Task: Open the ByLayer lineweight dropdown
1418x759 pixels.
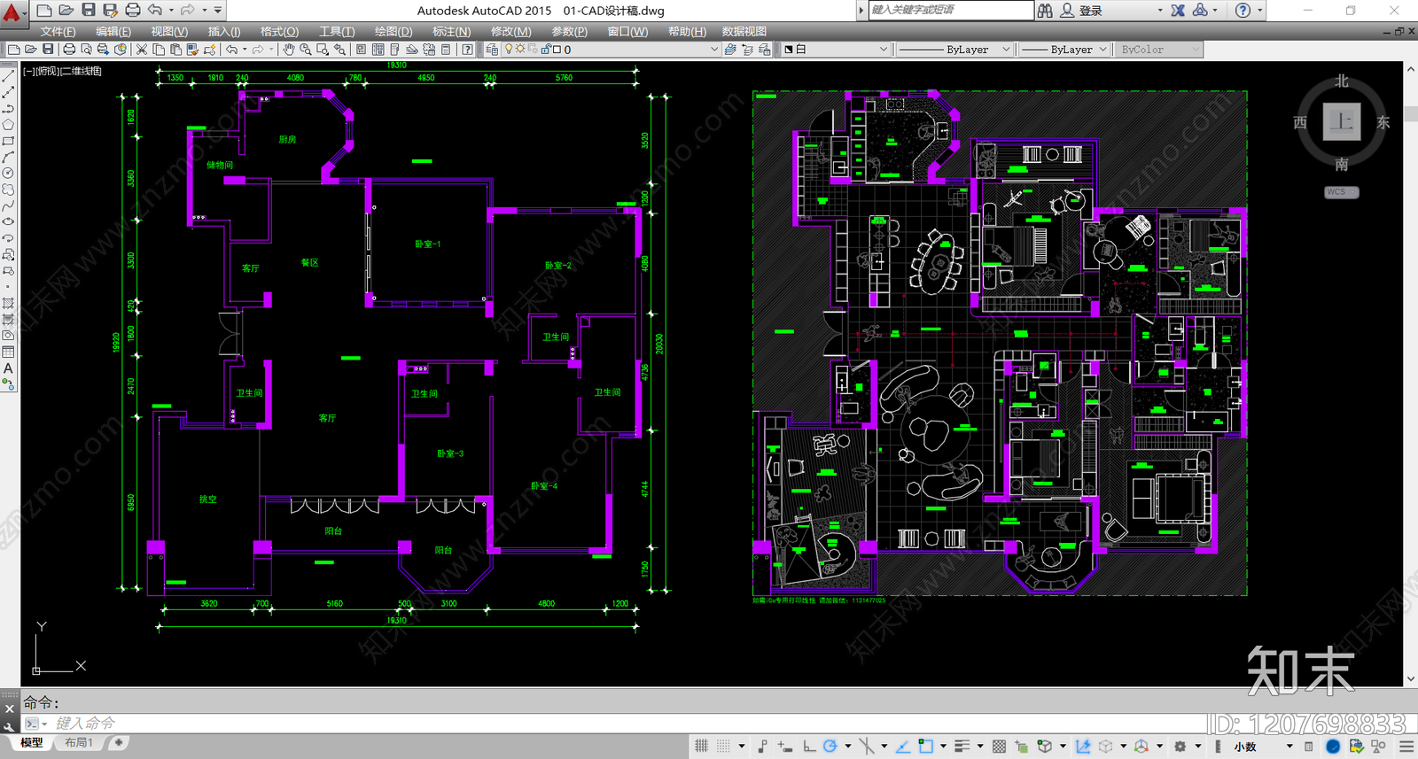Action: point(1064,50)
